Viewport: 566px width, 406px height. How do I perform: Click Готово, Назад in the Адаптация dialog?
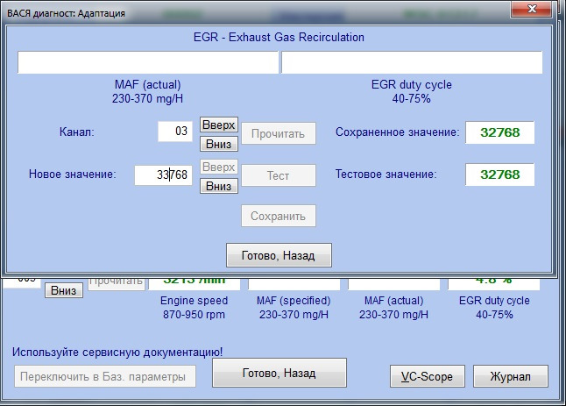tap(279, 255)
